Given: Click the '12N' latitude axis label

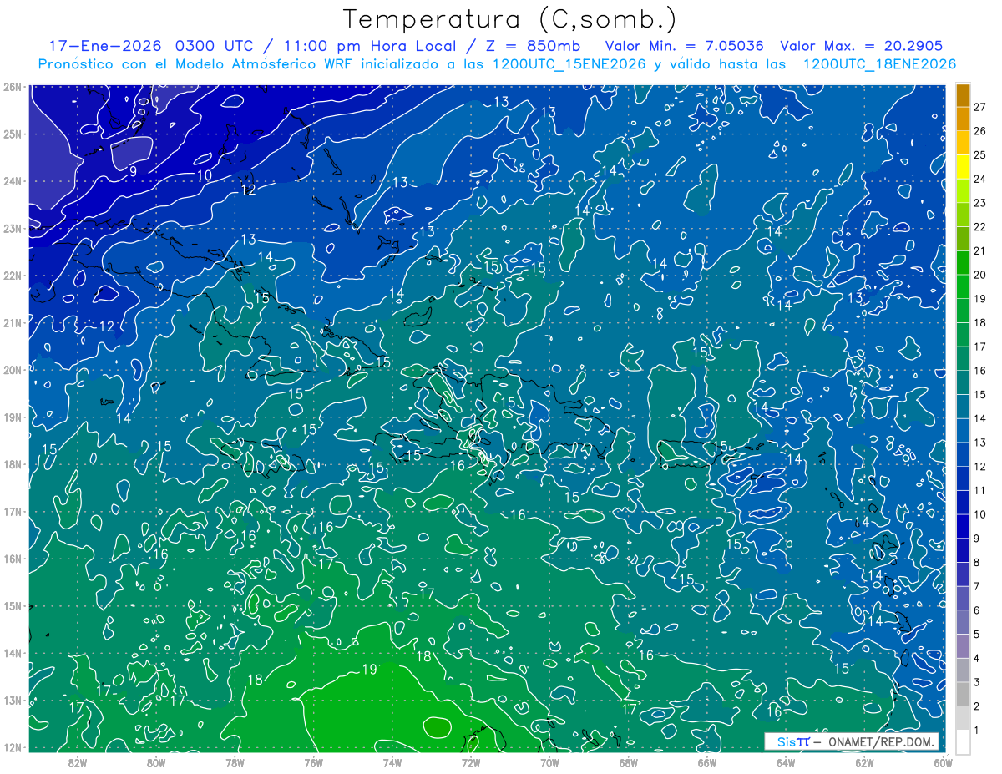Looking at the screenshot, I should 13,747.
